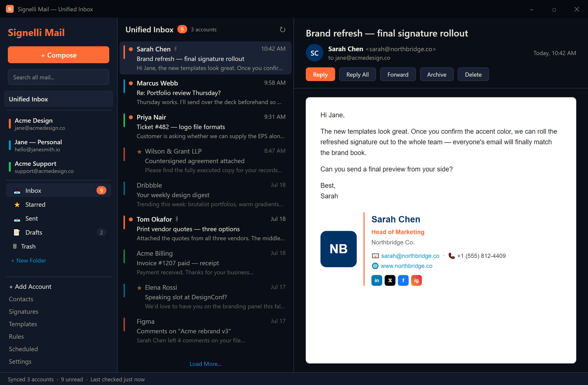Click the Signelli Mail app icon in title bar
This screenshot has height=385, width=588.
tap(10, 9)
